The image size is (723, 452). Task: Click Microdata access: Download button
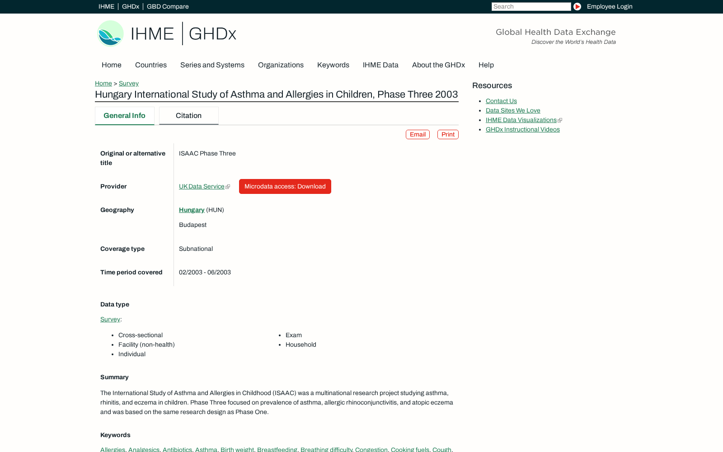pos(285,186)
